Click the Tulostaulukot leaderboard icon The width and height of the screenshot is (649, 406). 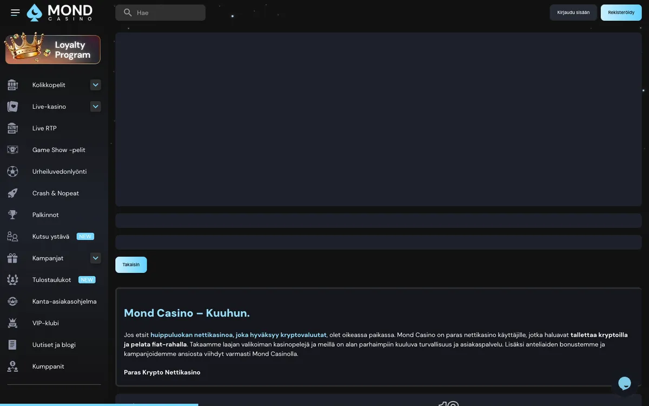pos(12,280)
